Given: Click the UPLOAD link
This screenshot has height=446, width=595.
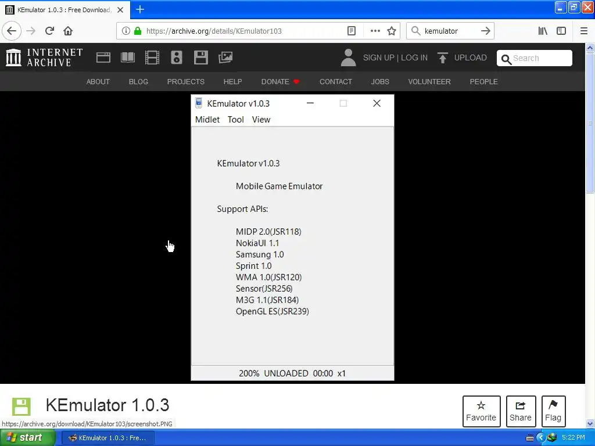Looking at the screenshot, I should coord(470,57).
